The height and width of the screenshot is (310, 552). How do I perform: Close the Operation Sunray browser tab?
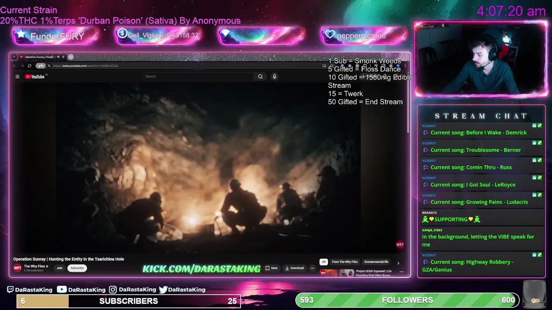[63, 57]
